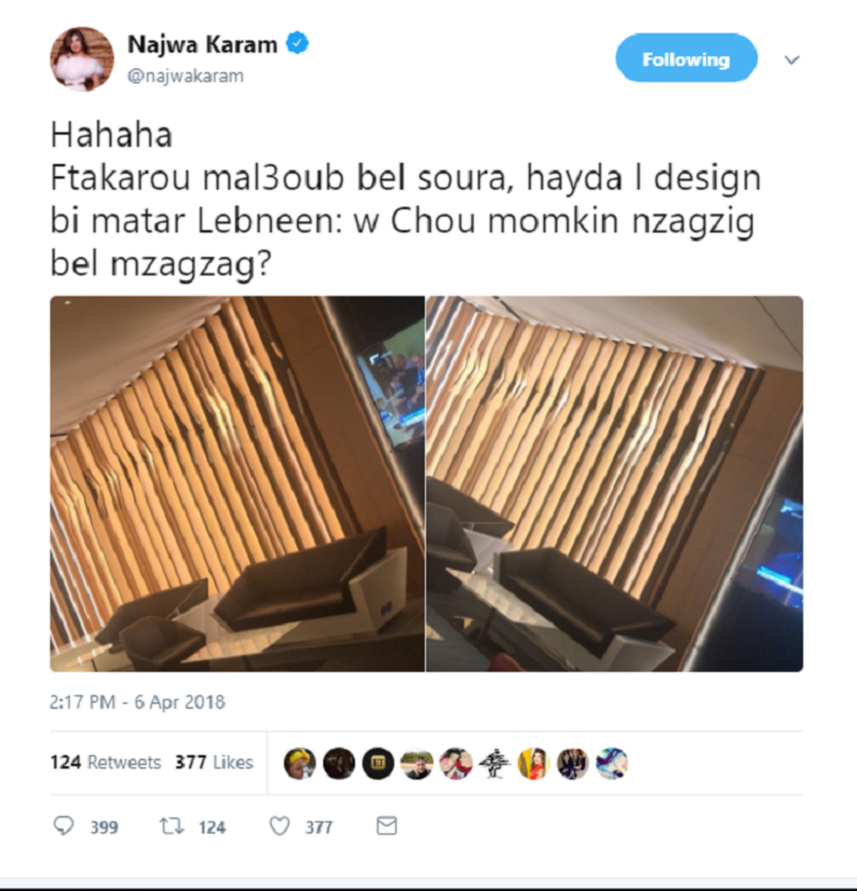857x891 pixels.
Task: Click the reply count 399
Action: click(104, 827)
